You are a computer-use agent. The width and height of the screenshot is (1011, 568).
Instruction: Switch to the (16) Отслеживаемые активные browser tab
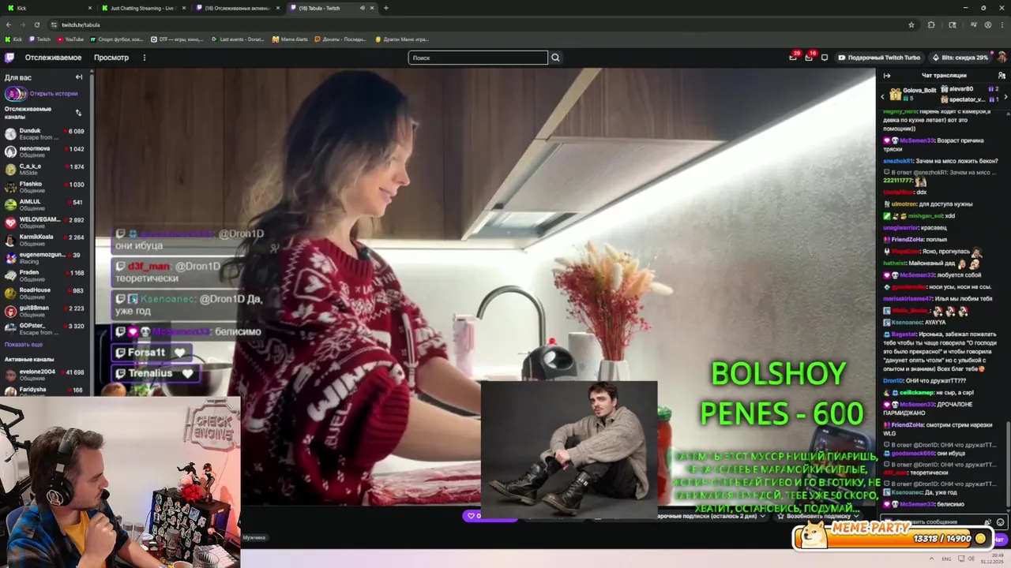point(237,8)
